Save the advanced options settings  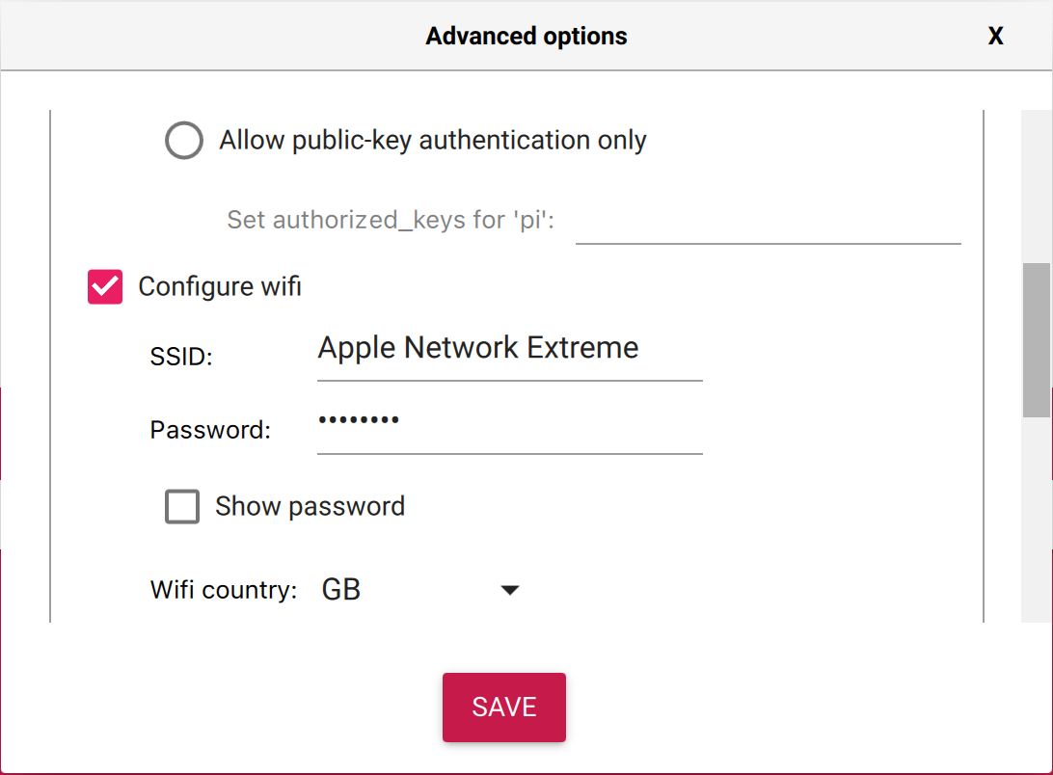[503, 708]
